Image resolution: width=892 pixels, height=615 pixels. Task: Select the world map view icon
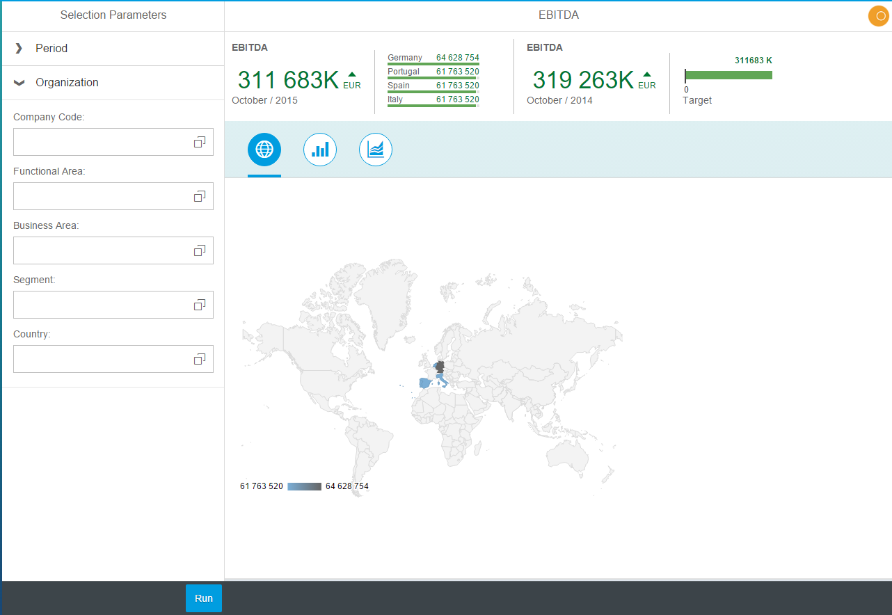(264, 149)
